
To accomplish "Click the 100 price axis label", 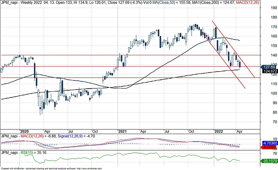I will click(x=274, y=93).
